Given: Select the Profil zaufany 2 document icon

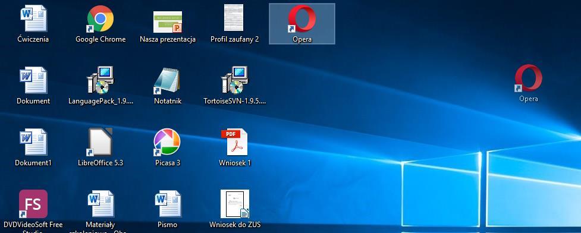Looking at the screenshot, I should [x=234, y=18].
